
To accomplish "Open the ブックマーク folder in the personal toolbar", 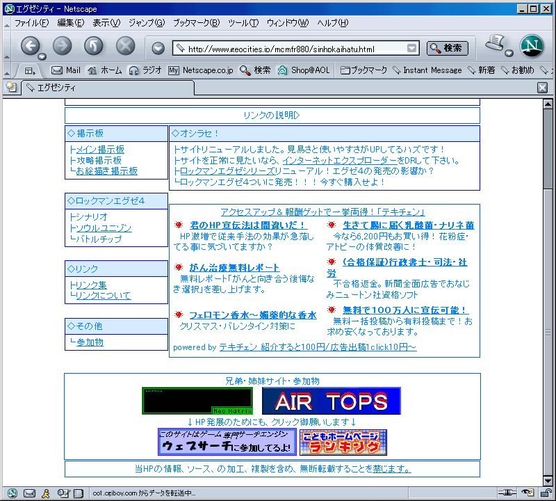I will click(x=363, y=70).
